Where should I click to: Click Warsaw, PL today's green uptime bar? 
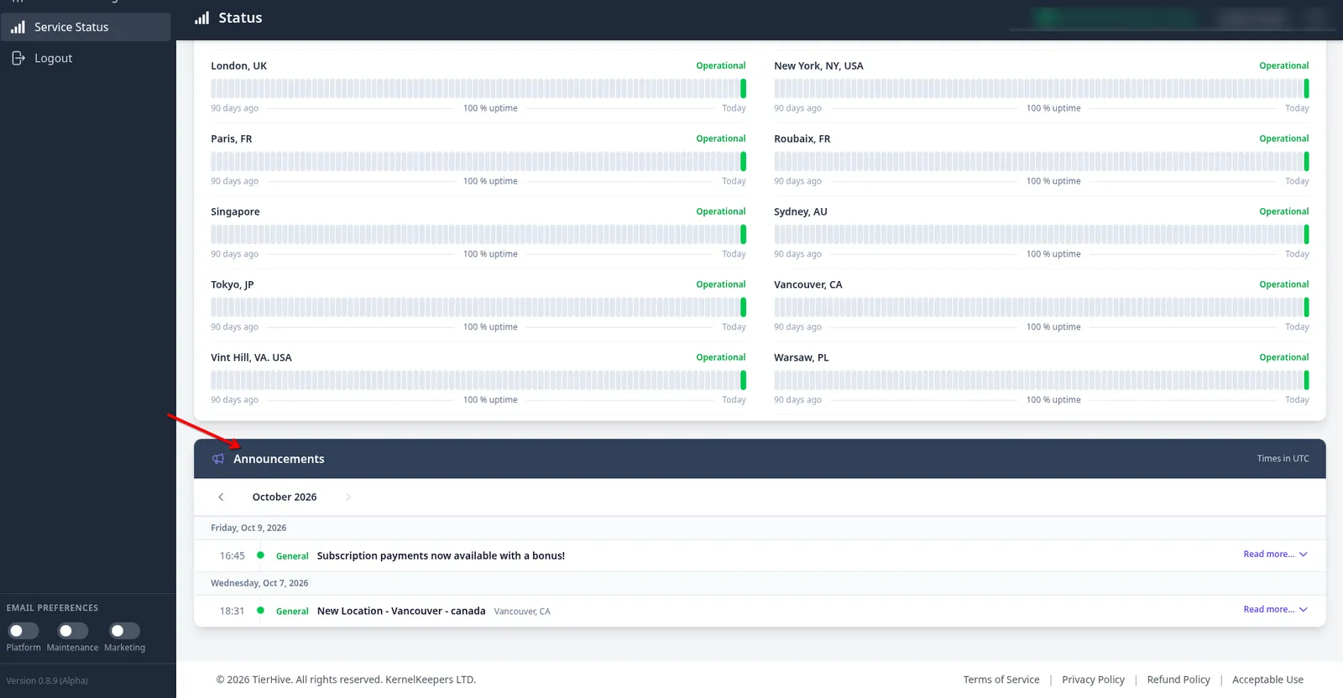pos(1306,380)
